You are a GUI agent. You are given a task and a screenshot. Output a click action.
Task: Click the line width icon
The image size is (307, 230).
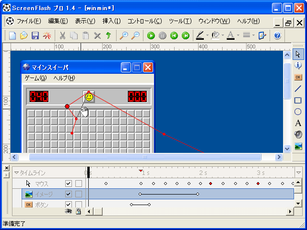[x=247, y=35]
